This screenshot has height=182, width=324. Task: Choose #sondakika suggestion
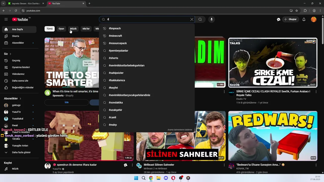(147, 103)
